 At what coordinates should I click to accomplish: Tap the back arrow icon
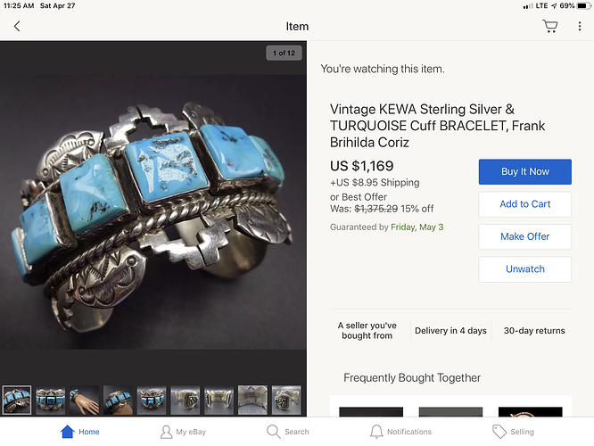tap(17, 26)
